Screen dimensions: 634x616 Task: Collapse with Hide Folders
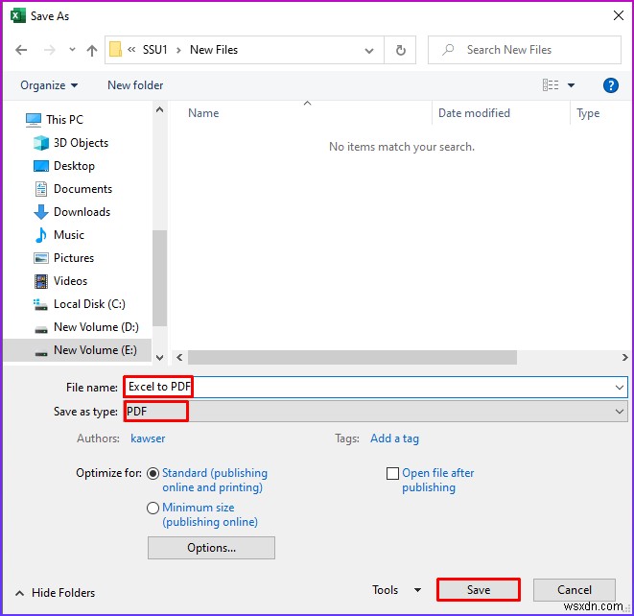(55, 593)
